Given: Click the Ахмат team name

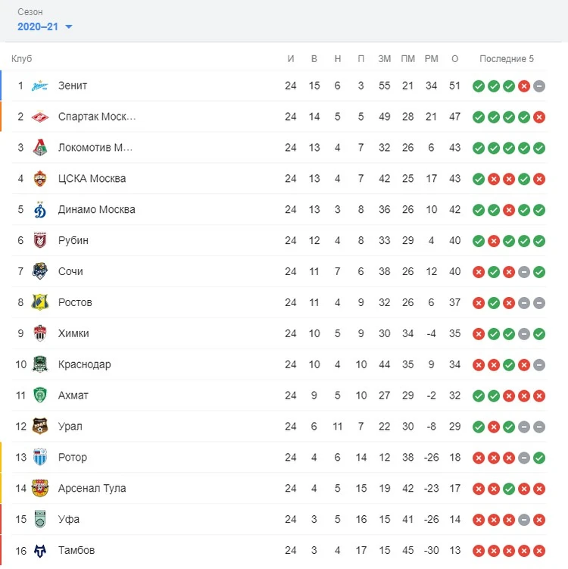Looking at the screenshot, I should coord(73,395).
